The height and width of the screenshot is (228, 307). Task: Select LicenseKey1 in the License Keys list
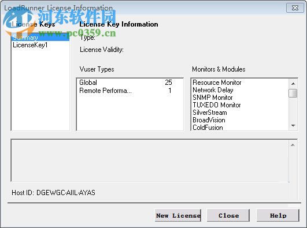40,45
